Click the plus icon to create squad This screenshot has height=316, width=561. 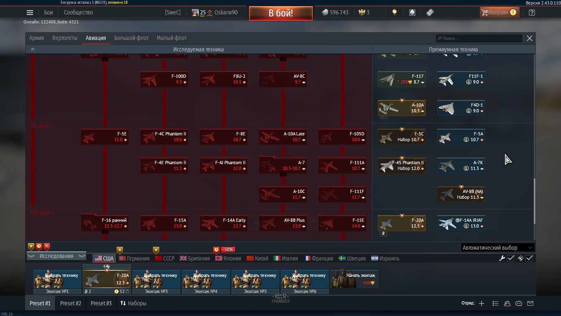click(481, 303)
